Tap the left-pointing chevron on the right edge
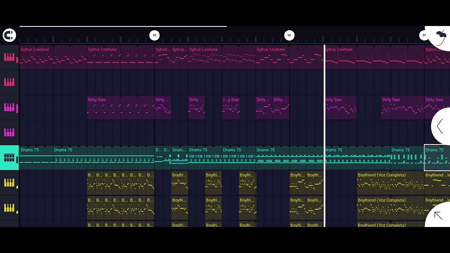 440,126
